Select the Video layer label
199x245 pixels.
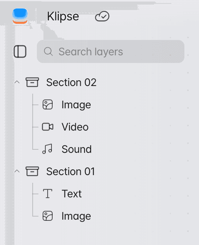75,127
